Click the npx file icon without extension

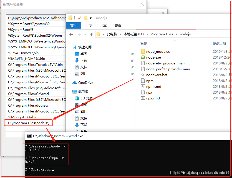pyautogui.click(x=143, y=92)
